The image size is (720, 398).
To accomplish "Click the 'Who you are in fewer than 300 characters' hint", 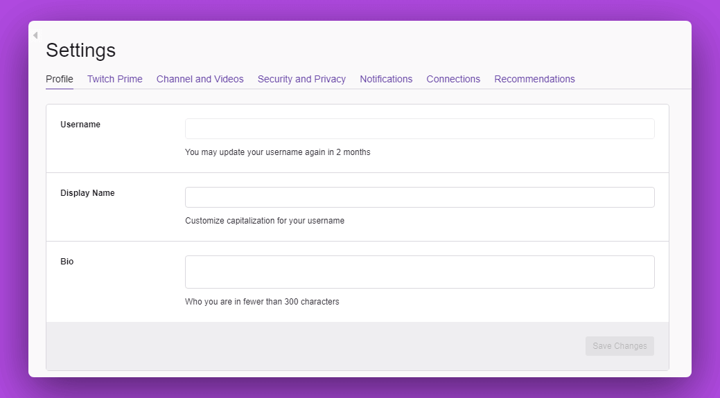I will pyautogui.click(x=262, y=302).
